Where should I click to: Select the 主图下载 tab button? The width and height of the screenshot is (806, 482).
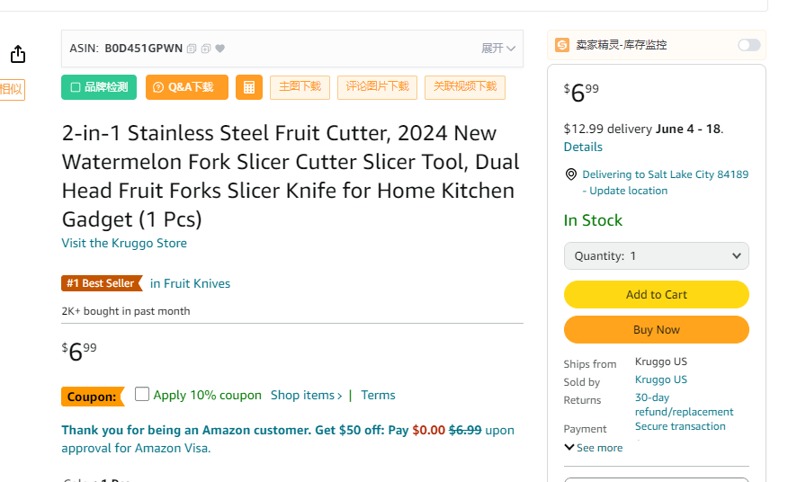click(x=300, y=87)
